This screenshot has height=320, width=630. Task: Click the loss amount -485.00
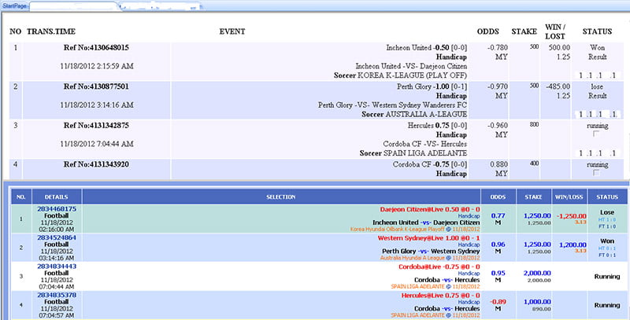558,86
